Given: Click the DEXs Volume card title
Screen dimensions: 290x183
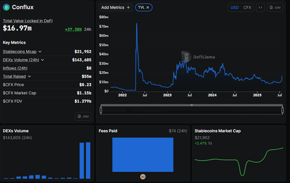Looking at the screenshot, I should click(x=16, y=131).
